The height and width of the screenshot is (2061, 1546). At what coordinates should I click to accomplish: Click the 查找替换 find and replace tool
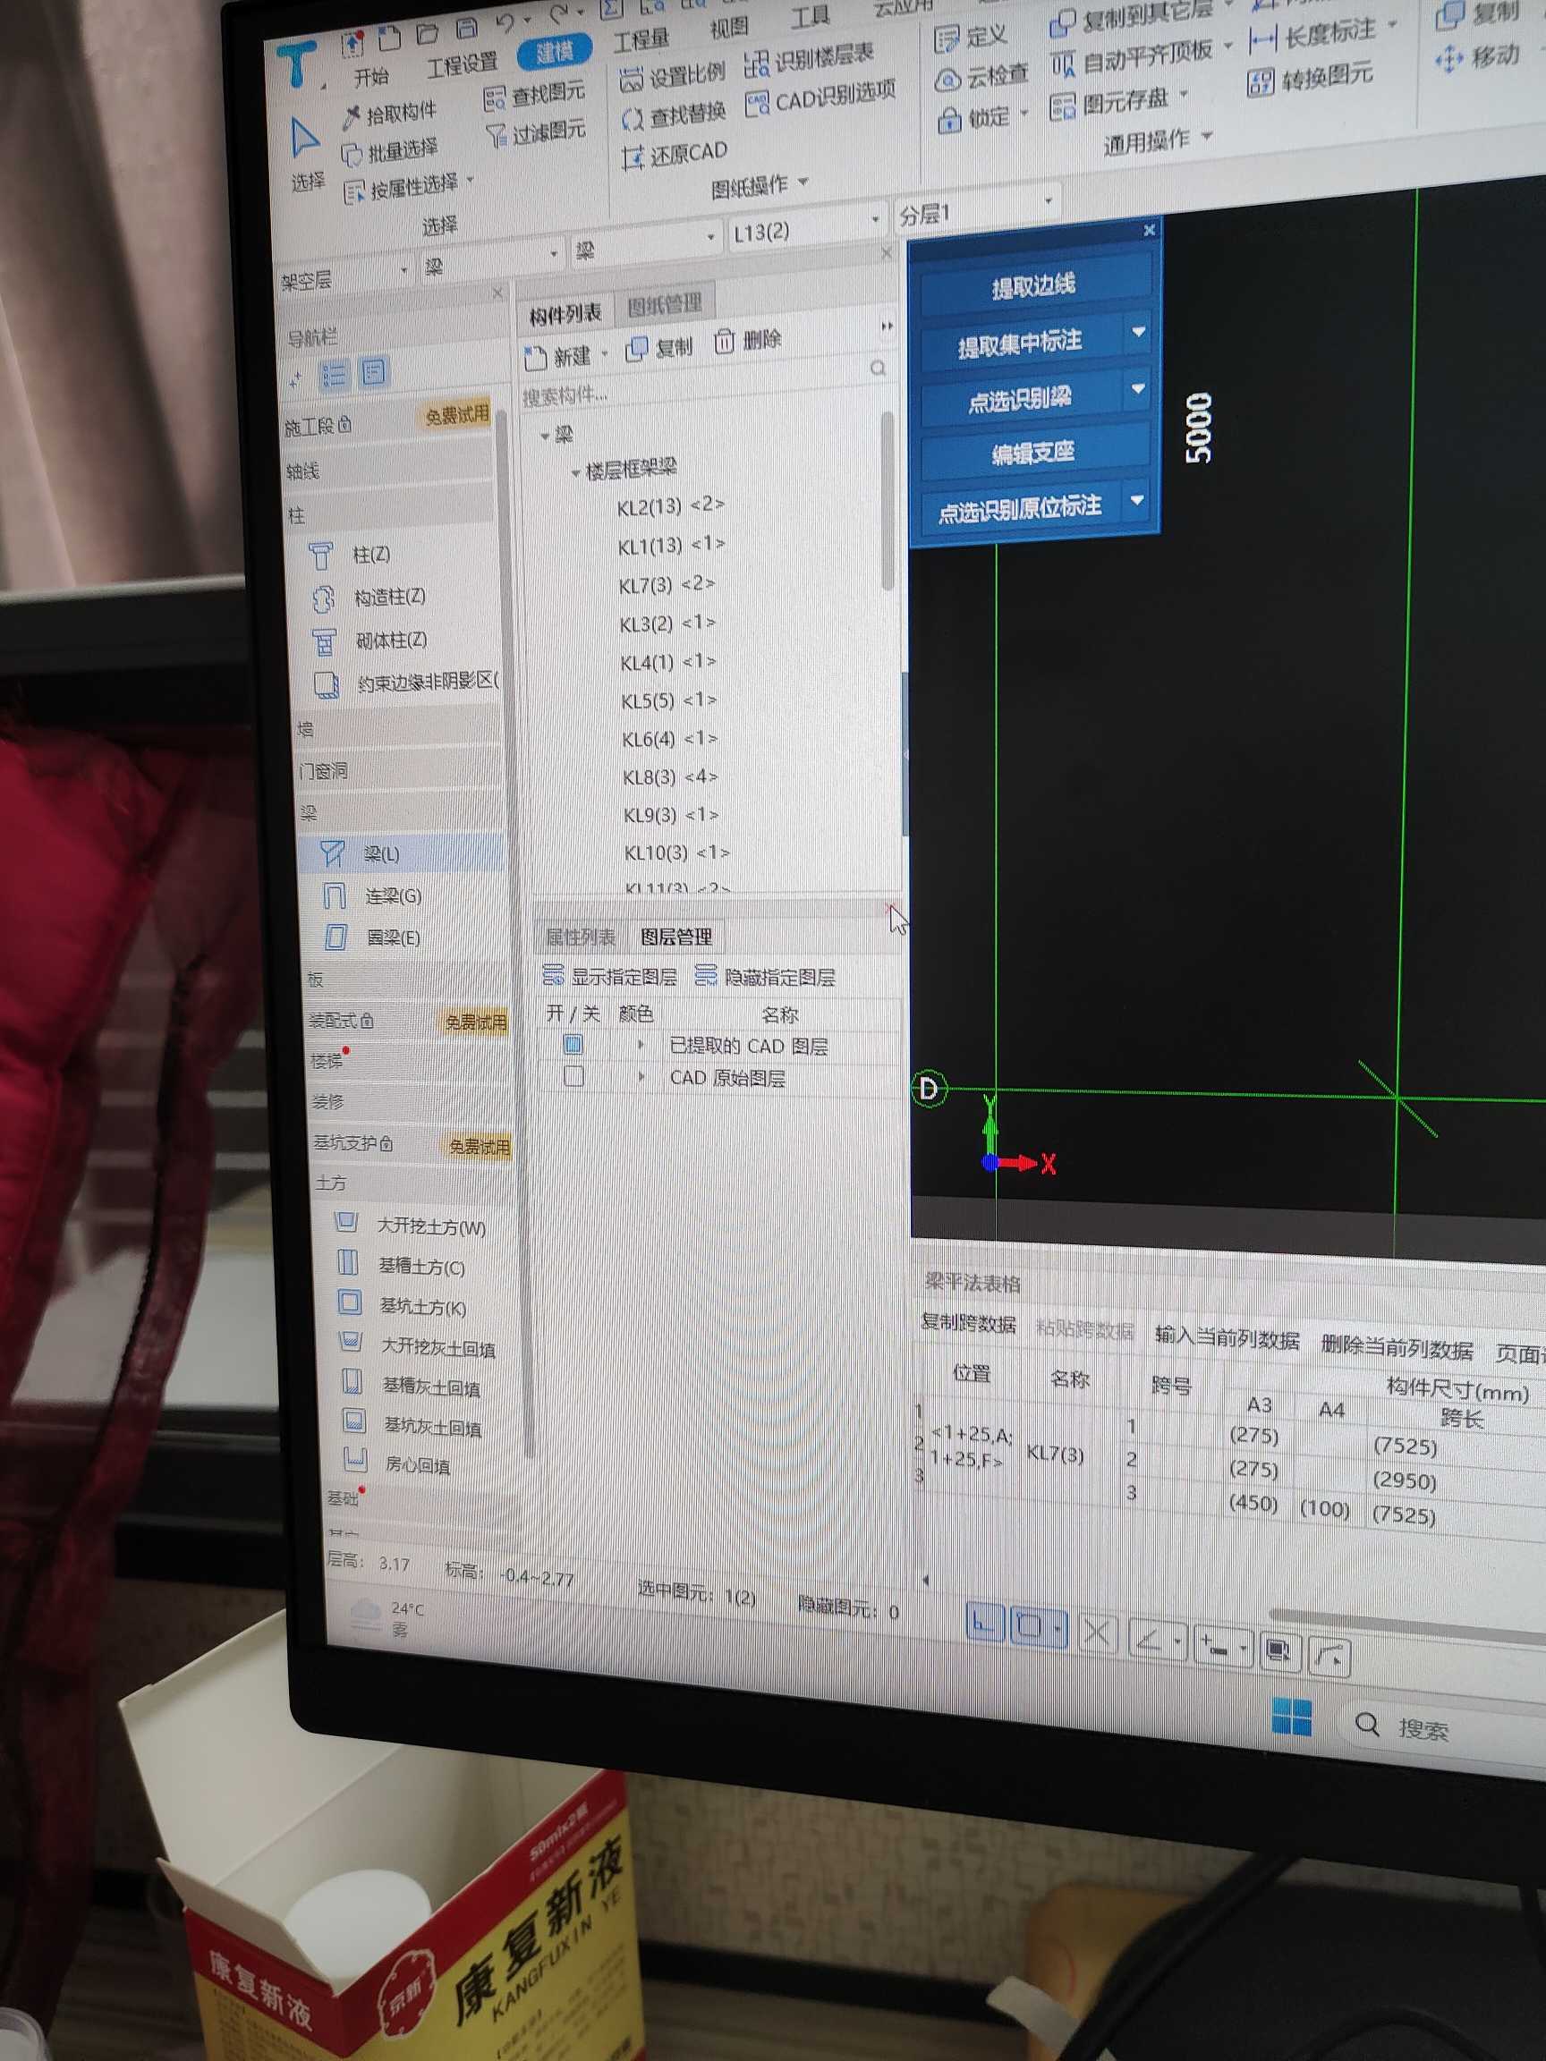[x=674, y=114]
